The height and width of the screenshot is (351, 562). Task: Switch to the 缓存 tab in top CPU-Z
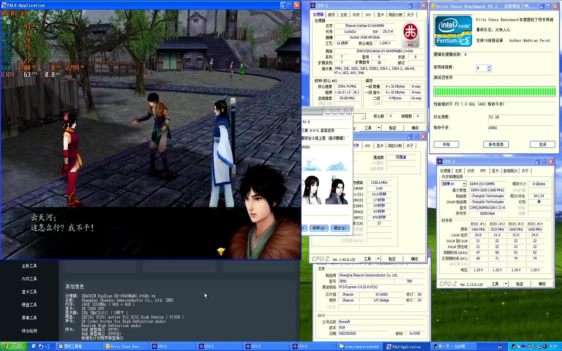point(331,15)
